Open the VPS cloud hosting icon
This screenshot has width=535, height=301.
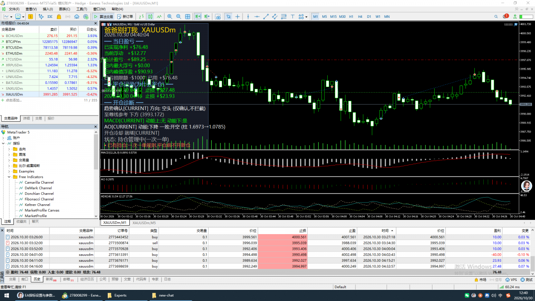click(77, 16)
